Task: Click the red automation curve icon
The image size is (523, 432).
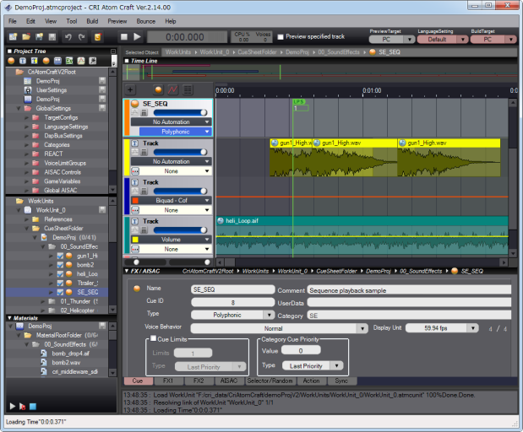Action: [172, 89]
